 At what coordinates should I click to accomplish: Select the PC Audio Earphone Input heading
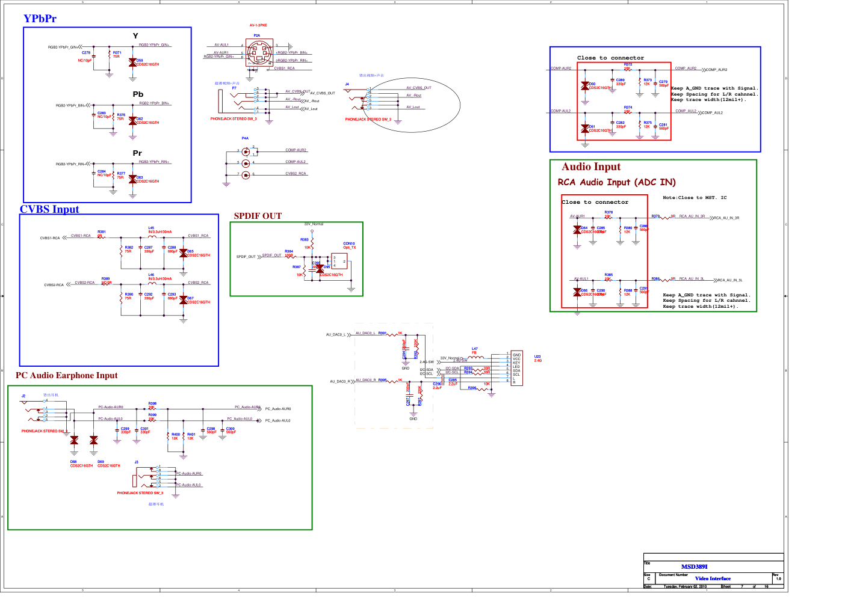point(67,375)
